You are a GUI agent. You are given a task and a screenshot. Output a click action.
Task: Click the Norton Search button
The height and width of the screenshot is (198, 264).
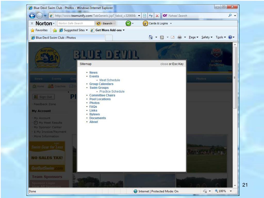(105, 23)
